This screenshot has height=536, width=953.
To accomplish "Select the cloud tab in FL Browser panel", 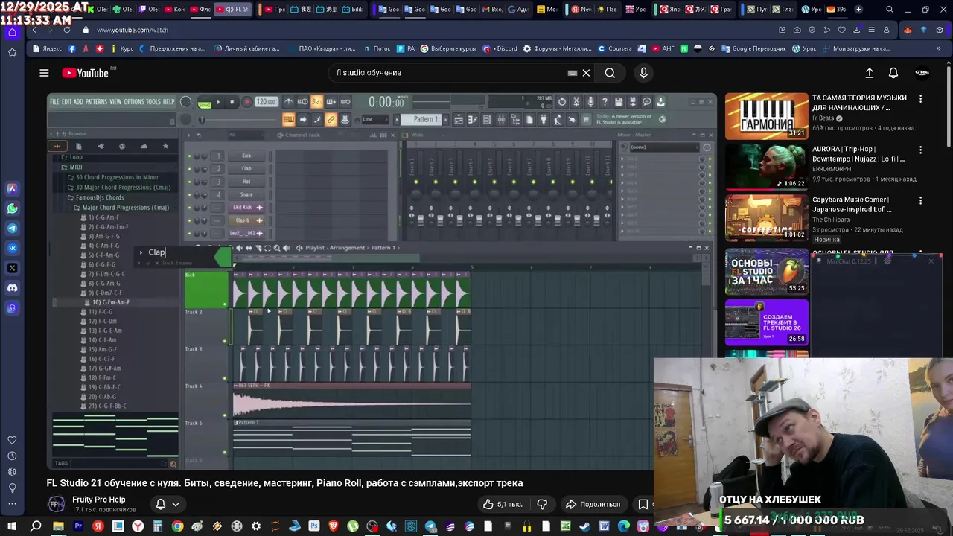I will pyautogui.click(x=144, y=146).
